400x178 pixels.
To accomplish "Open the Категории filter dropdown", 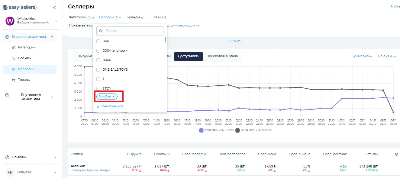I will point(81,17).
